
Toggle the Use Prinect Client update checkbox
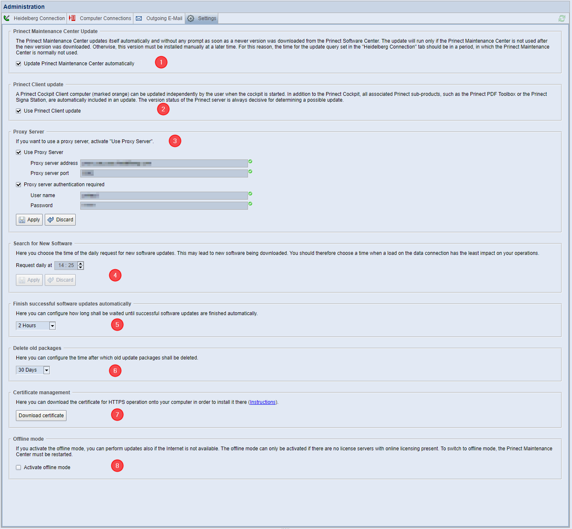point(18,111)
